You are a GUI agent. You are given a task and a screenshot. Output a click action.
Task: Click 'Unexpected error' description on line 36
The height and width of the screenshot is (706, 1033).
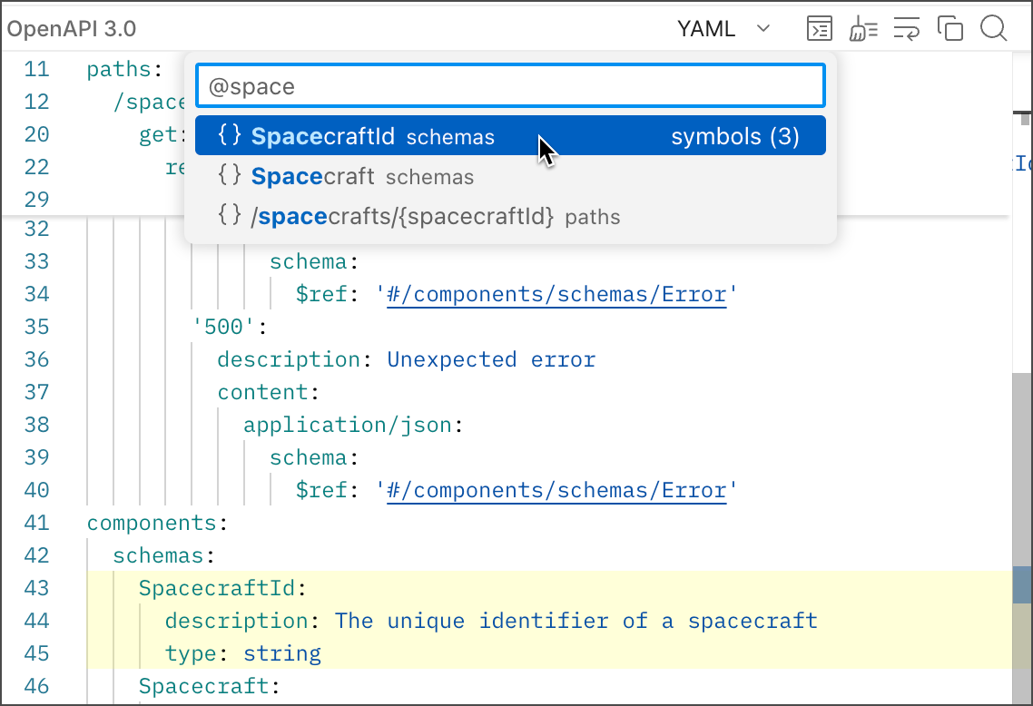point(491,359)
